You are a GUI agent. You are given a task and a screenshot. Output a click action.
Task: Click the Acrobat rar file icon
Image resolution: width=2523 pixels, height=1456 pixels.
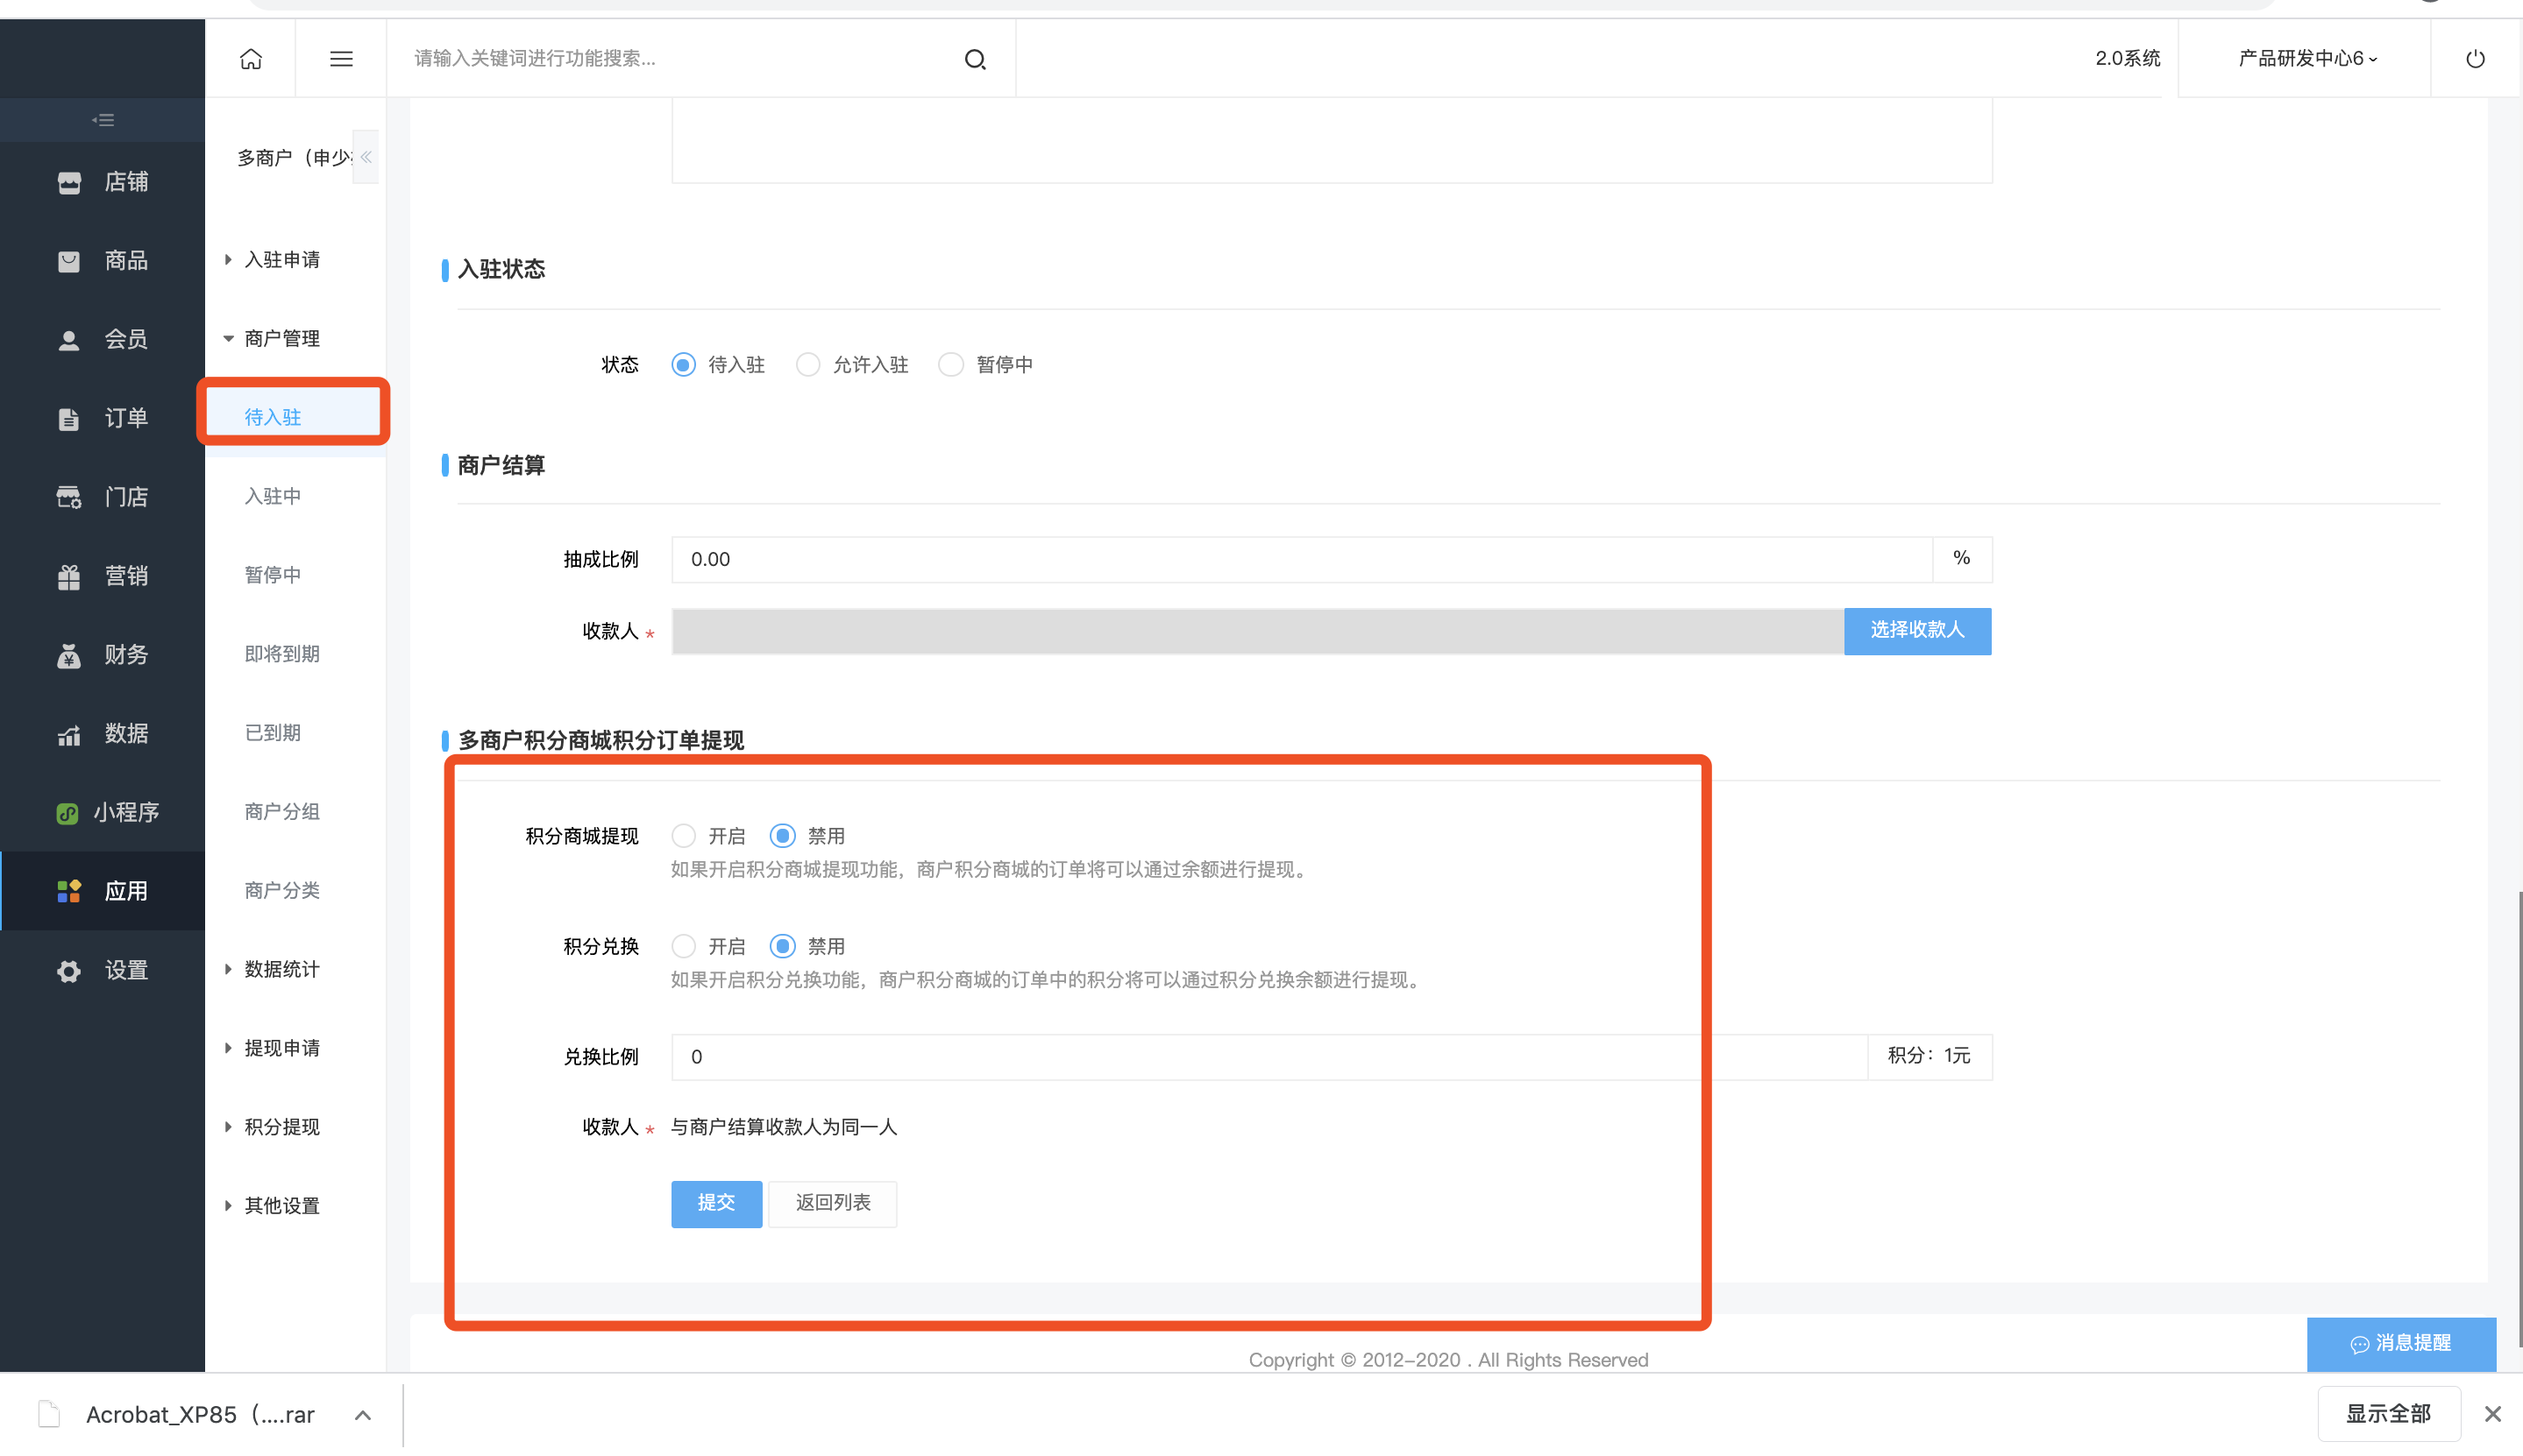(x=49, y=1413)
